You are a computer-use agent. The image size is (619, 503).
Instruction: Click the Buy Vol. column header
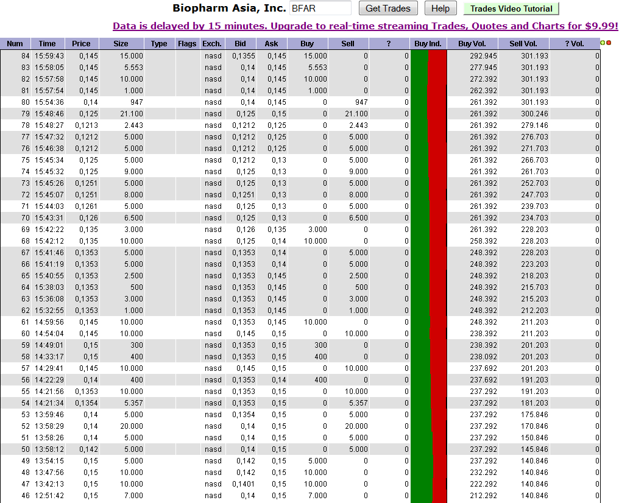tap(472, 43)
